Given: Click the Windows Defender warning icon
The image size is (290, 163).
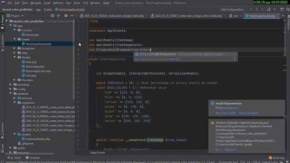Looking at the screenshot, I should point(213,123).
